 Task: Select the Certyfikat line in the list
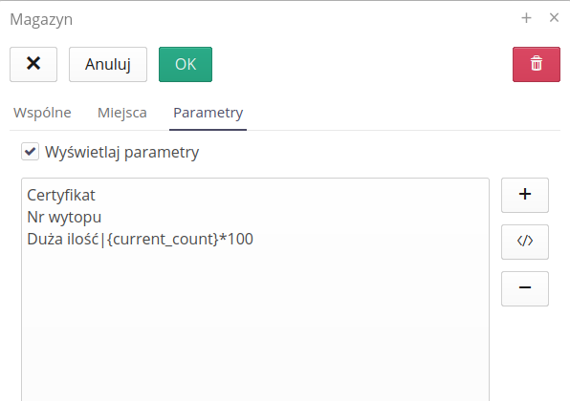(x=61, y=195)
